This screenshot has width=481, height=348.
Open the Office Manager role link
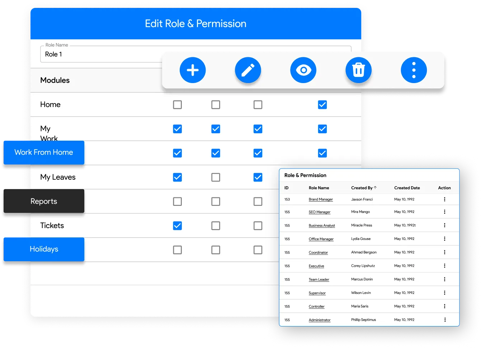321,239
